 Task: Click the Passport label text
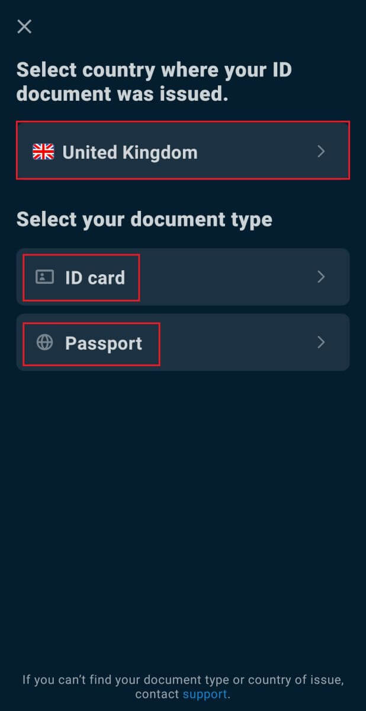pos(103,342)
